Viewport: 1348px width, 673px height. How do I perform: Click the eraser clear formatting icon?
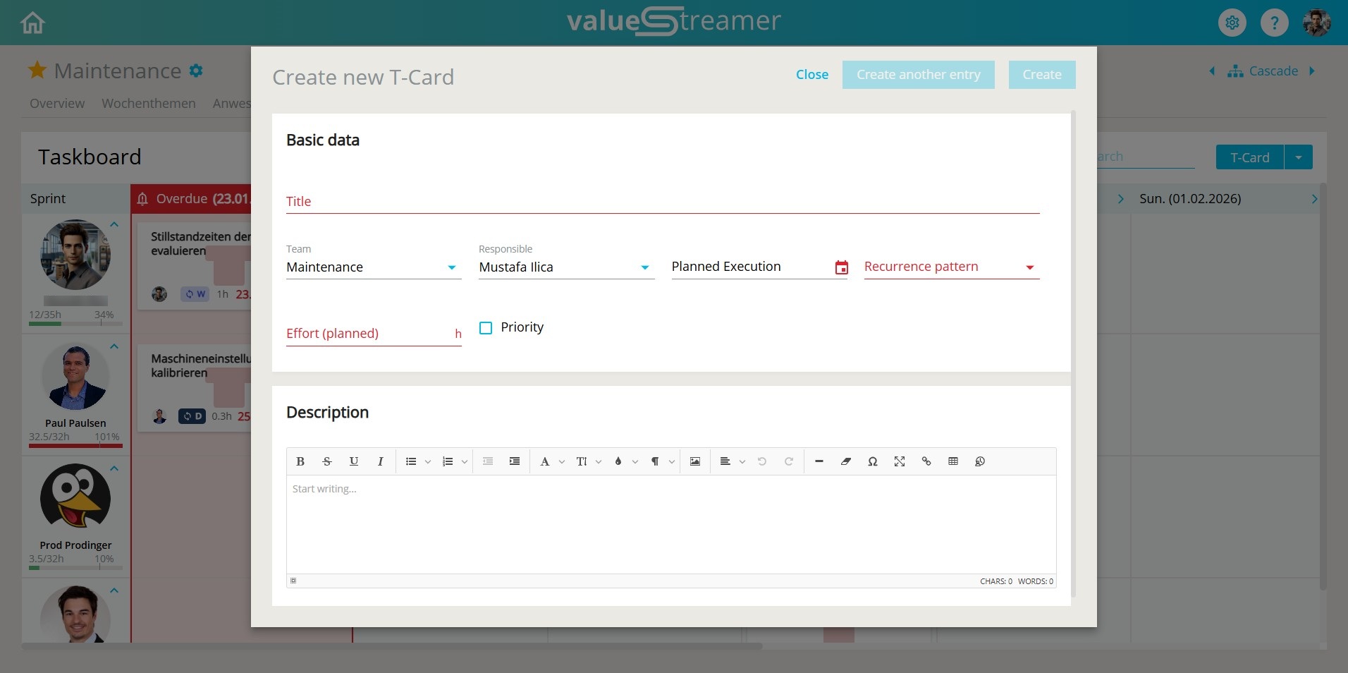[x=846, y=461]
